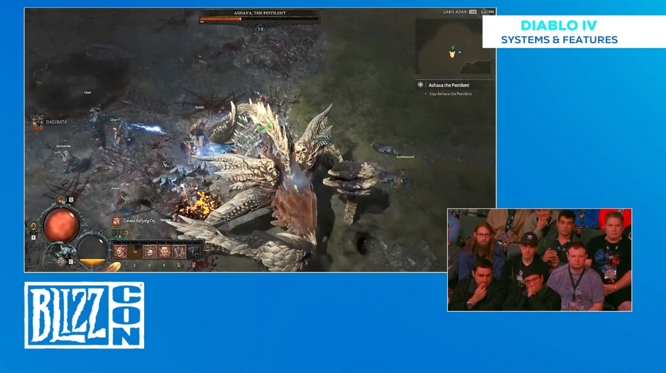Click the fury resource globe

[x=92, y=251]
